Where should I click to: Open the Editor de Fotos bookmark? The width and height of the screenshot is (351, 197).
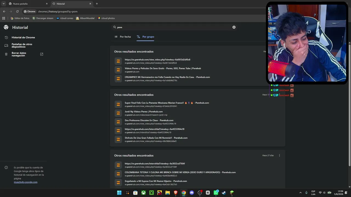[x=20, y=18]
